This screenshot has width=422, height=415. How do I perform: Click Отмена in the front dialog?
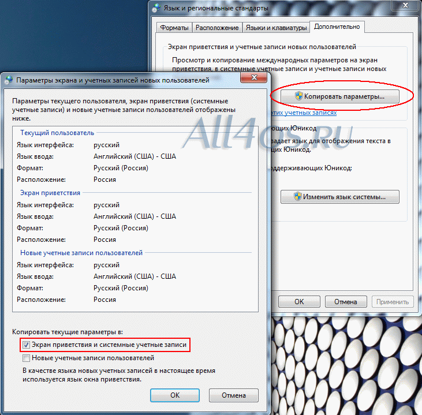tap(234, 395)
